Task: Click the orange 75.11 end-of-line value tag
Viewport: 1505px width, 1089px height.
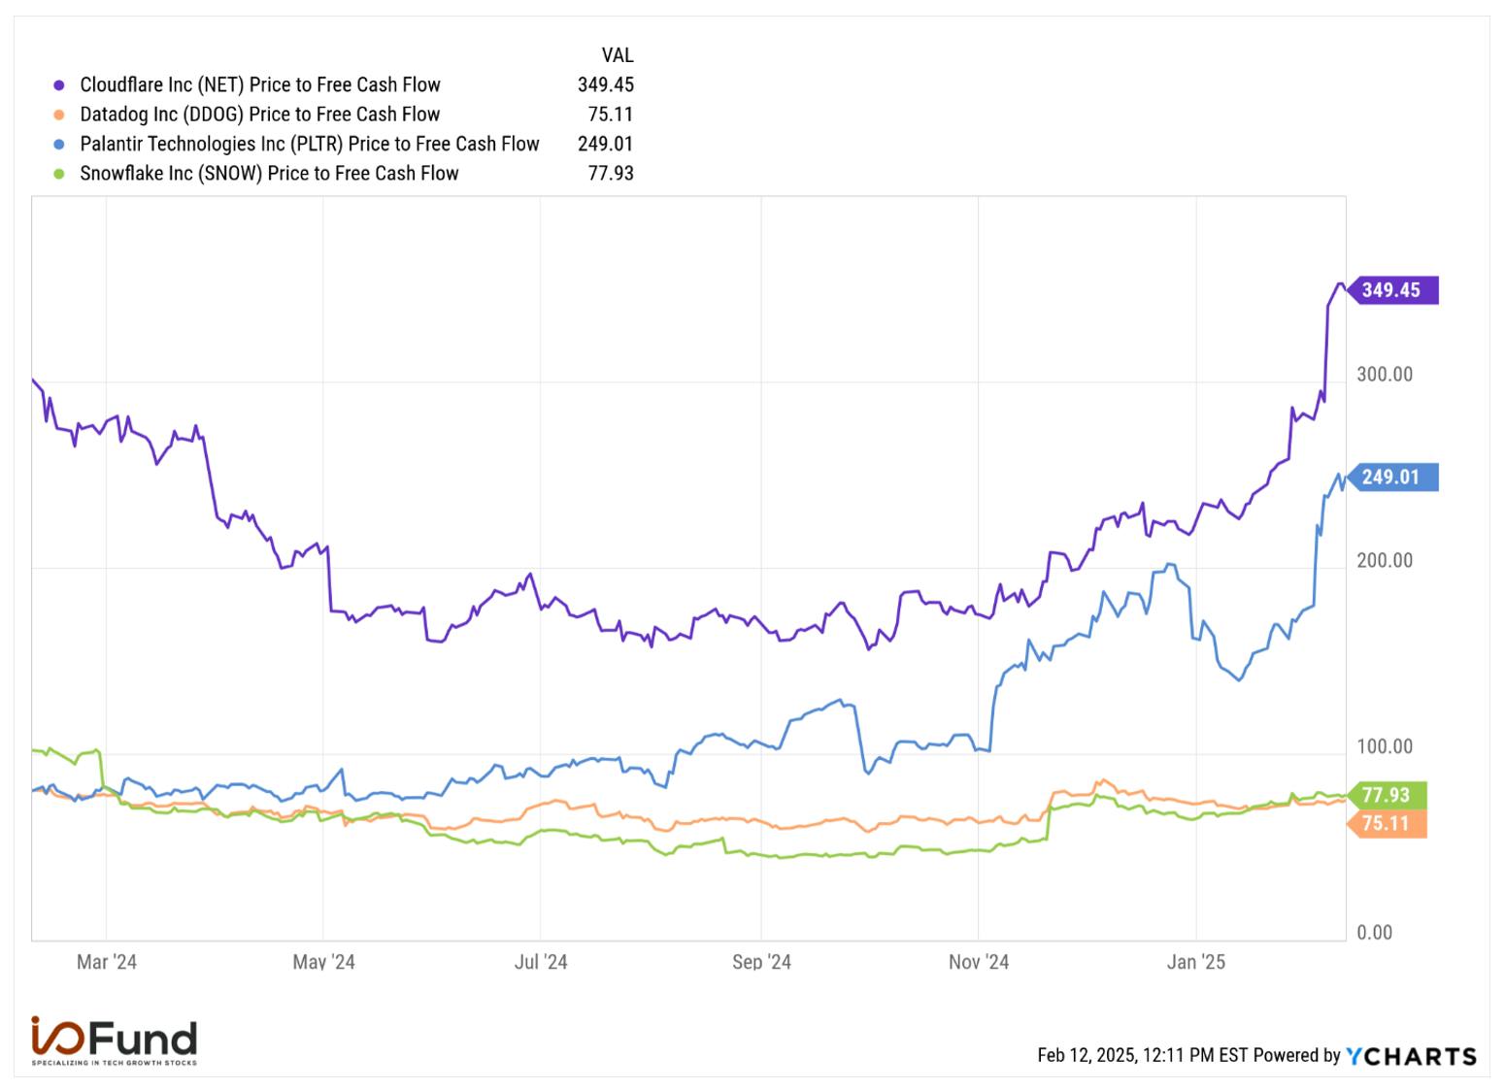Action: (1386, 824)
